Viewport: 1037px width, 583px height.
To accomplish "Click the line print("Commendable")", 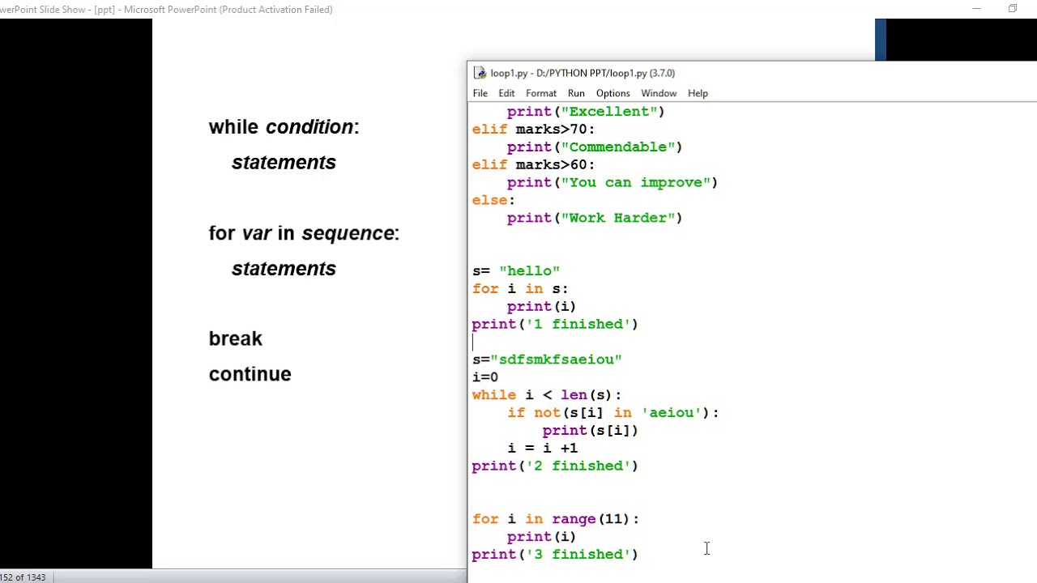I will [x=595, y=147].
